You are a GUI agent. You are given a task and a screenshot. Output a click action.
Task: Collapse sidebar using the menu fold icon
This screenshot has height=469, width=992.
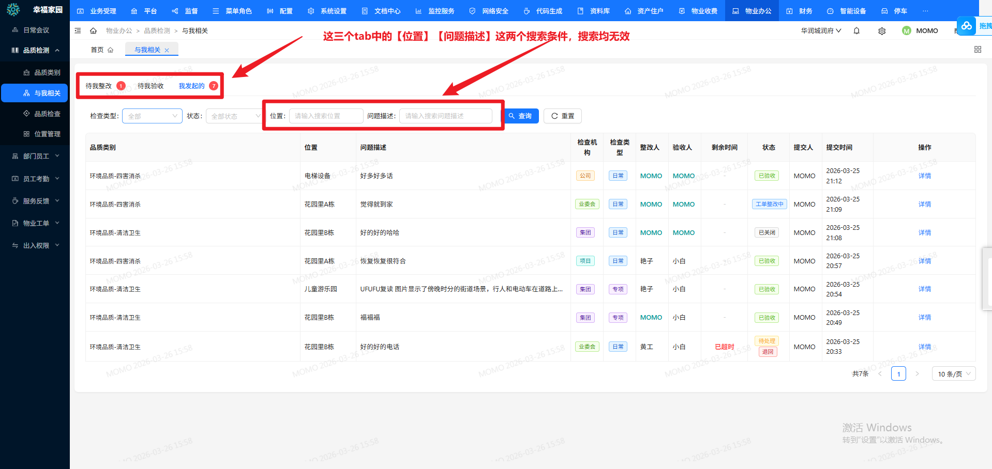[x=78, y=31]
